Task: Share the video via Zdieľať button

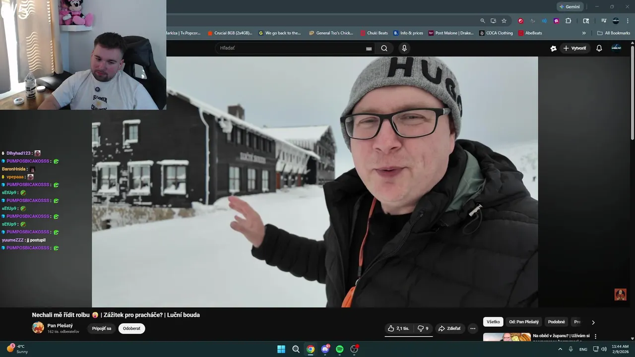Action: tap(449, 328)
